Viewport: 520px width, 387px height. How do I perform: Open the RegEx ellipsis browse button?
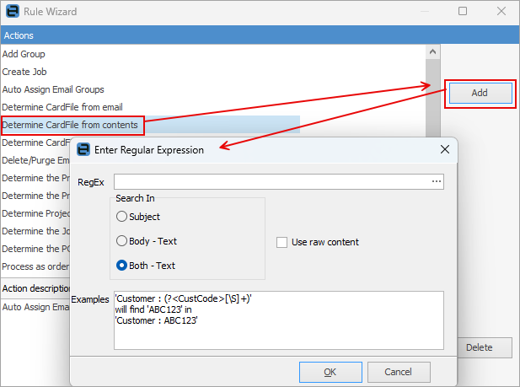coord(437,181)
